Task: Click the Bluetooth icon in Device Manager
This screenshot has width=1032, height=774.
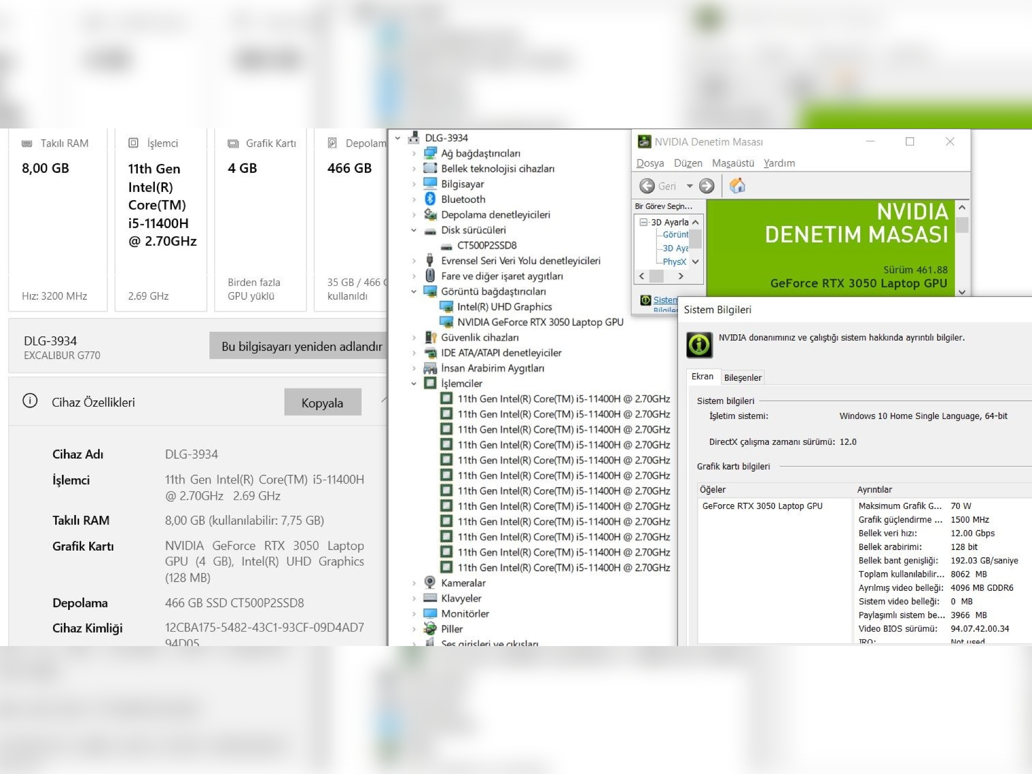Action: tap(430, 199)
